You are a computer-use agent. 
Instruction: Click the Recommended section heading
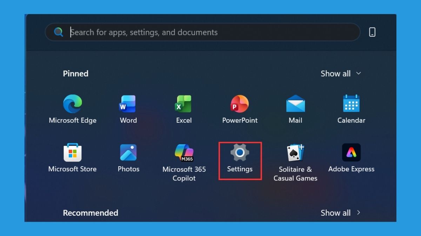point(91,213)
